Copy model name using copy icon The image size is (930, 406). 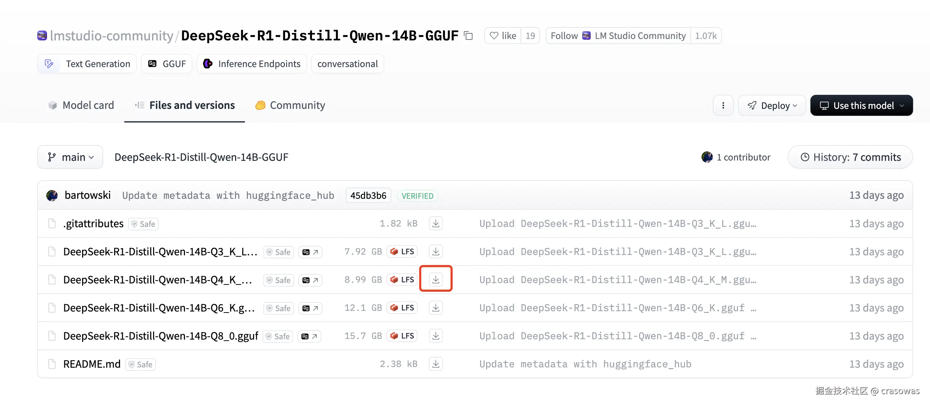tap(468, 36)
